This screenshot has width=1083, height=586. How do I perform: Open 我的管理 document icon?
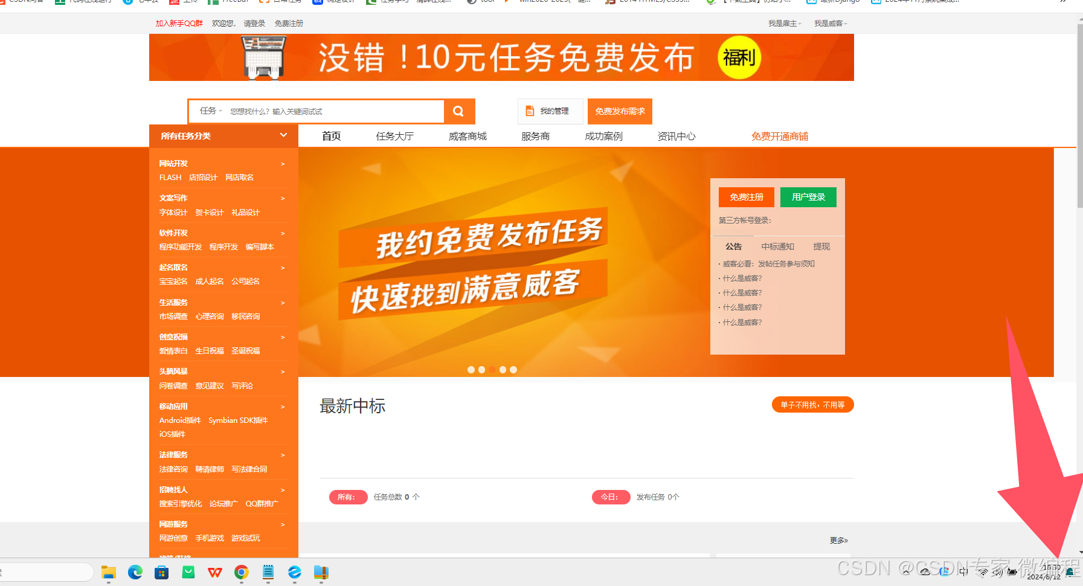[530, 111]
